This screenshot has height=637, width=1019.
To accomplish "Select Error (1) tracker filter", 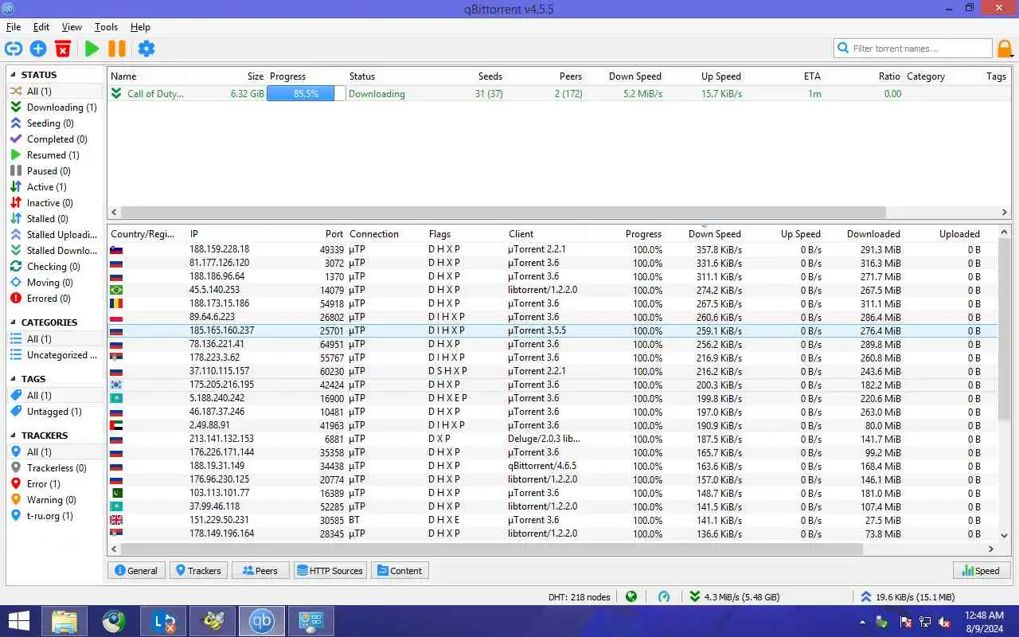I will 55,484.
